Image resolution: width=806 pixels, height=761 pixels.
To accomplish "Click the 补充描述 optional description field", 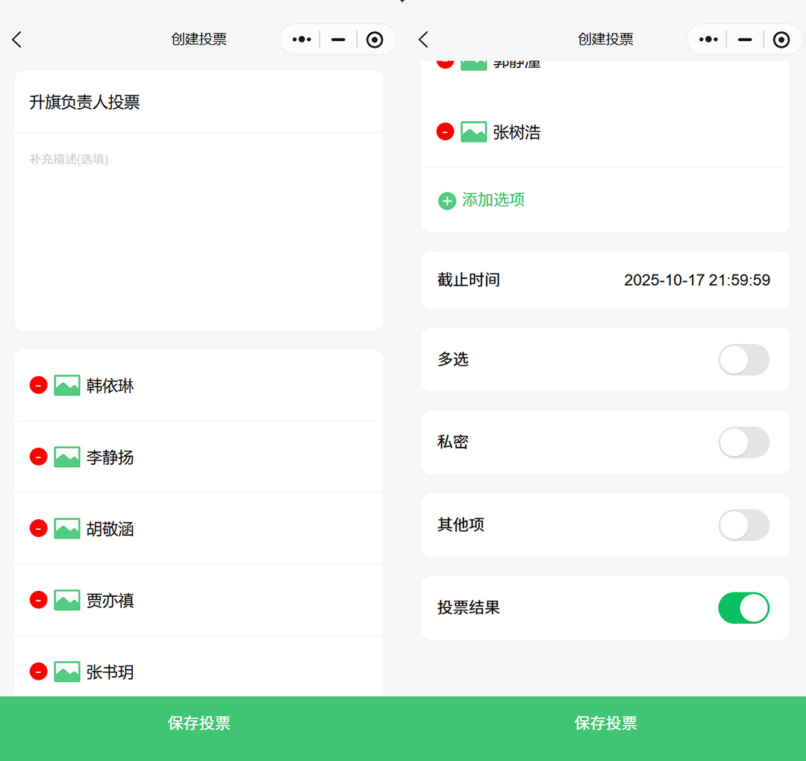I will tap(199, 224).
